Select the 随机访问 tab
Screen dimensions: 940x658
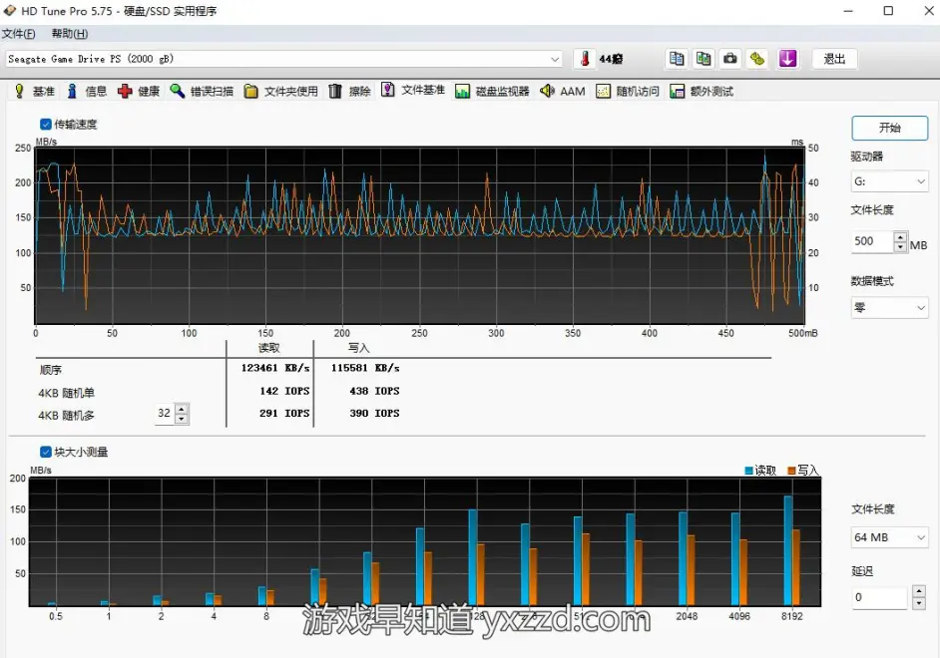[628, 92]
